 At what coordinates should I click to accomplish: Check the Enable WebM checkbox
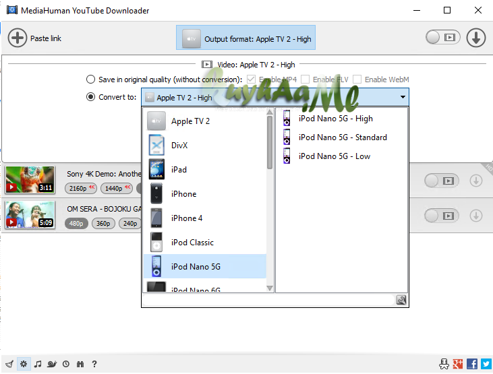(357, 80)
